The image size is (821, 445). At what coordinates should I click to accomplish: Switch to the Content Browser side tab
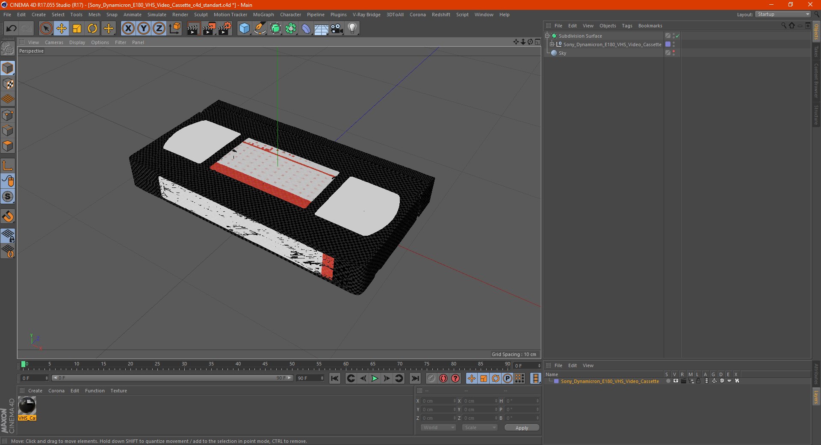click(816, 80)
